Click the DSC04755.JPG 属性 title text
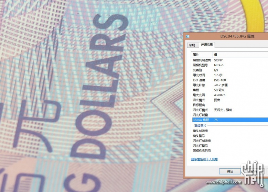Viewport: 268px width, 192px height. coord(237,36)
